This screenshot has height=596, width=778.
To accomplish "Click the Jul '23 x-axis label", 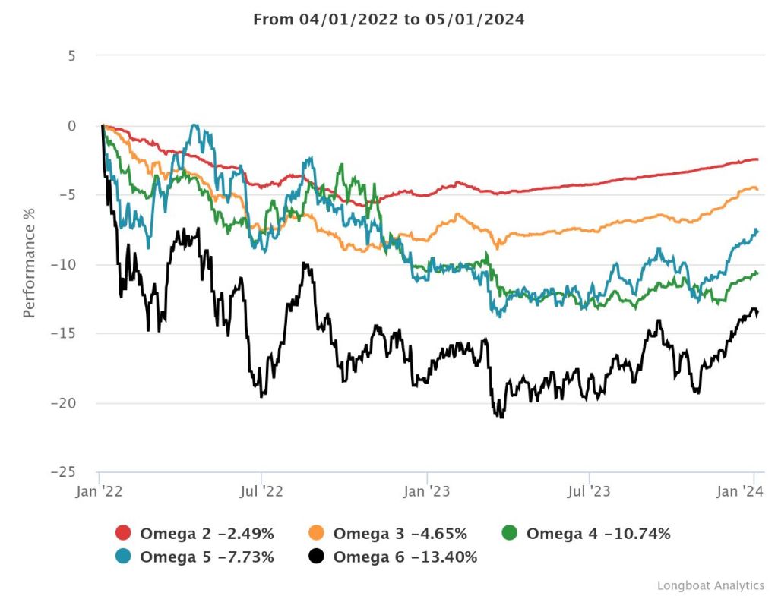I will pyautogui.click(x=590, y=491).
